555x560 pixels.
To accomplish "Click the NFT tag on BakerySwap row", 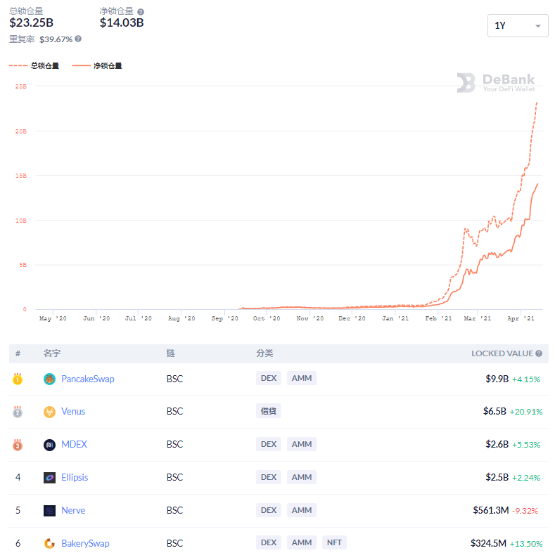I will tap(334, 542).
